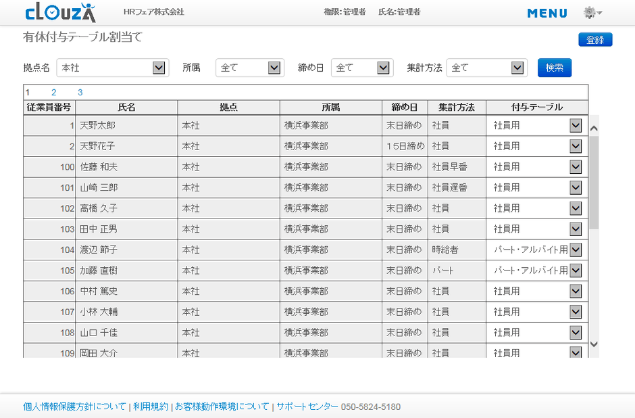Open the サポートセンター link

click(x=307, y=407)
